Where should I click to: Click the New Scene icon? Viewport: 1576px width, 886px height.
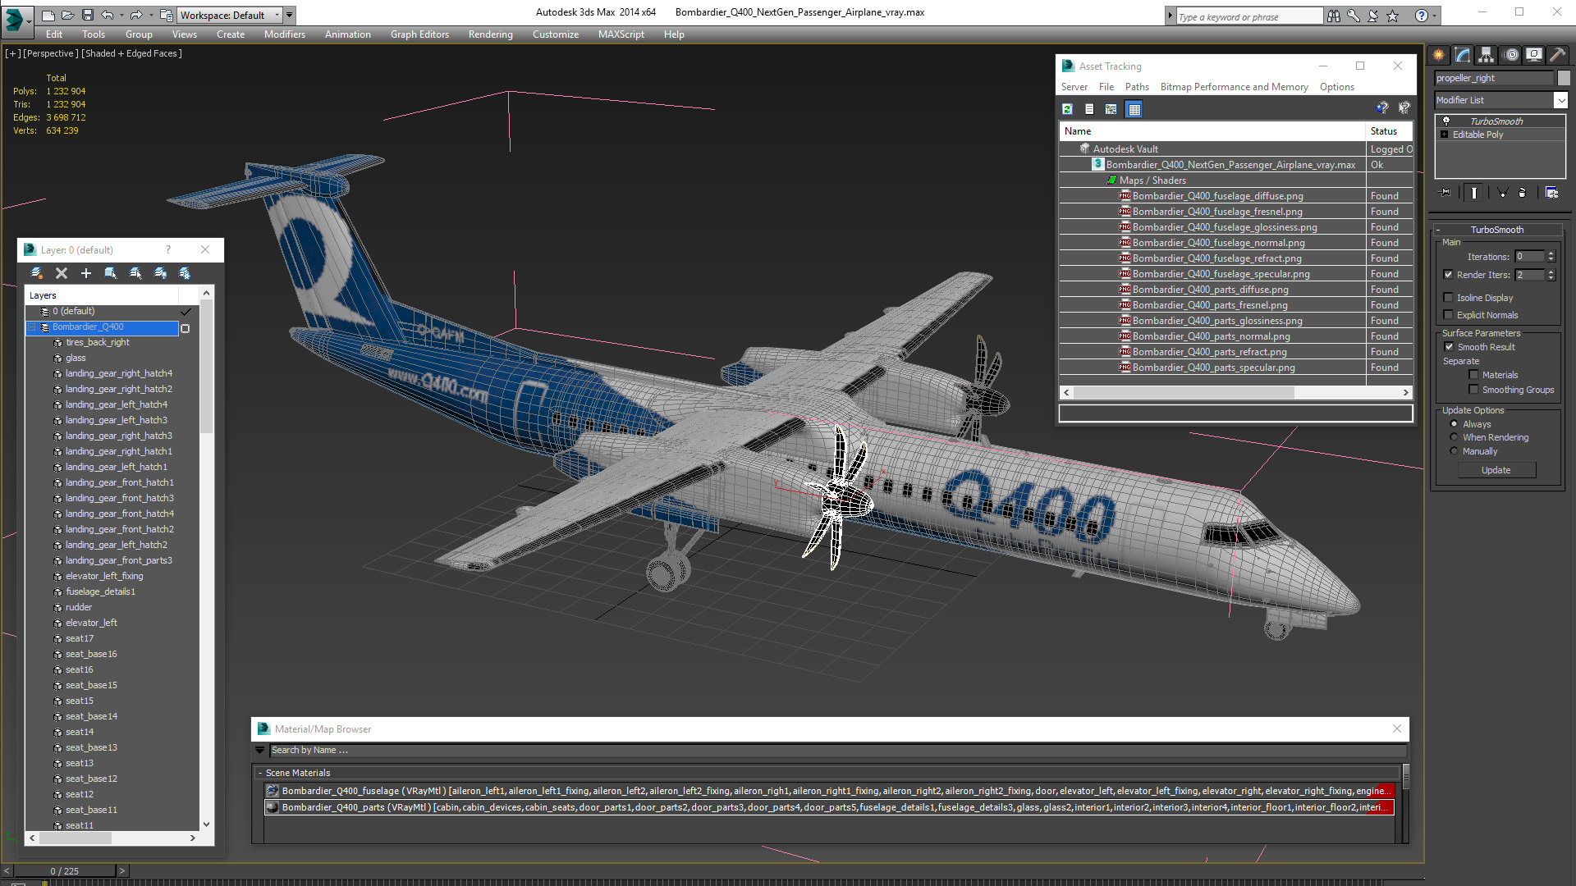(x=48, y=15)
